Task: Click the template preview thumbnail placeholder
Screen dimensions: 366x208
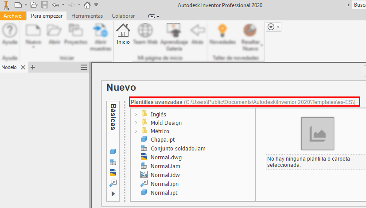Action: coord(318,134)
